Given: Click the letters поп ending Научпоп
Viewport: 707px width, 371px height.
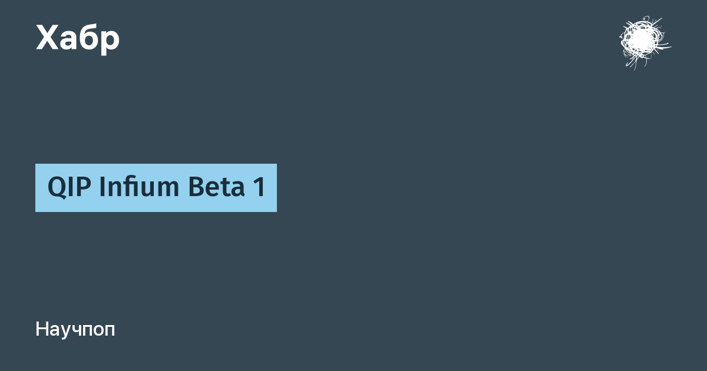Looking at the screenshot, I should pyautogui.click(x=100, y=331).
